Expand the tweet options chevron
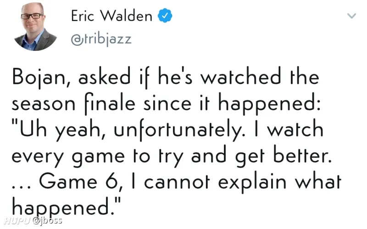 (x=351, y=16)
